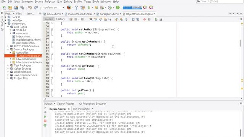
Task: Open the default config dropdown
Action: tap(53, 8)
